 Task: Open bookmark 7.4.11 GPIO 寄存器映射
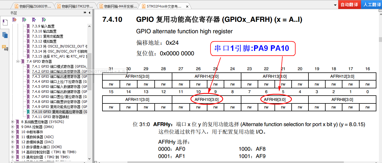click(x=50, y=117)
